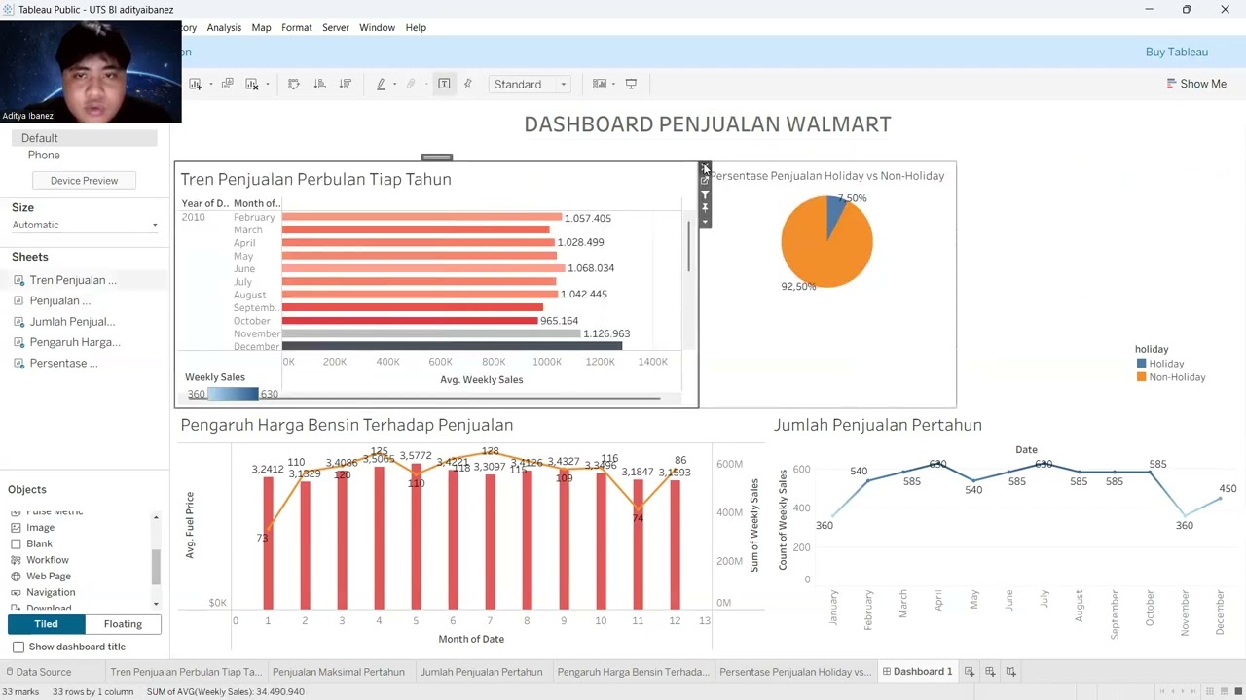Open the Server menu
The width and height of the screenshot is (1246, 700).
pyautogui.click(x=336, y=27)
